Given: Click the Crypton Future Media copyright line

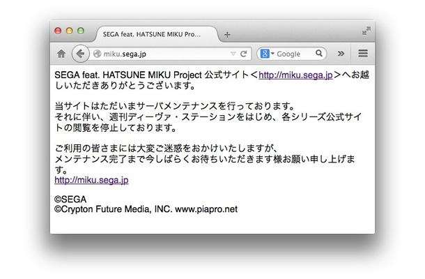Looking at the screenshot, I should point(146,209).
